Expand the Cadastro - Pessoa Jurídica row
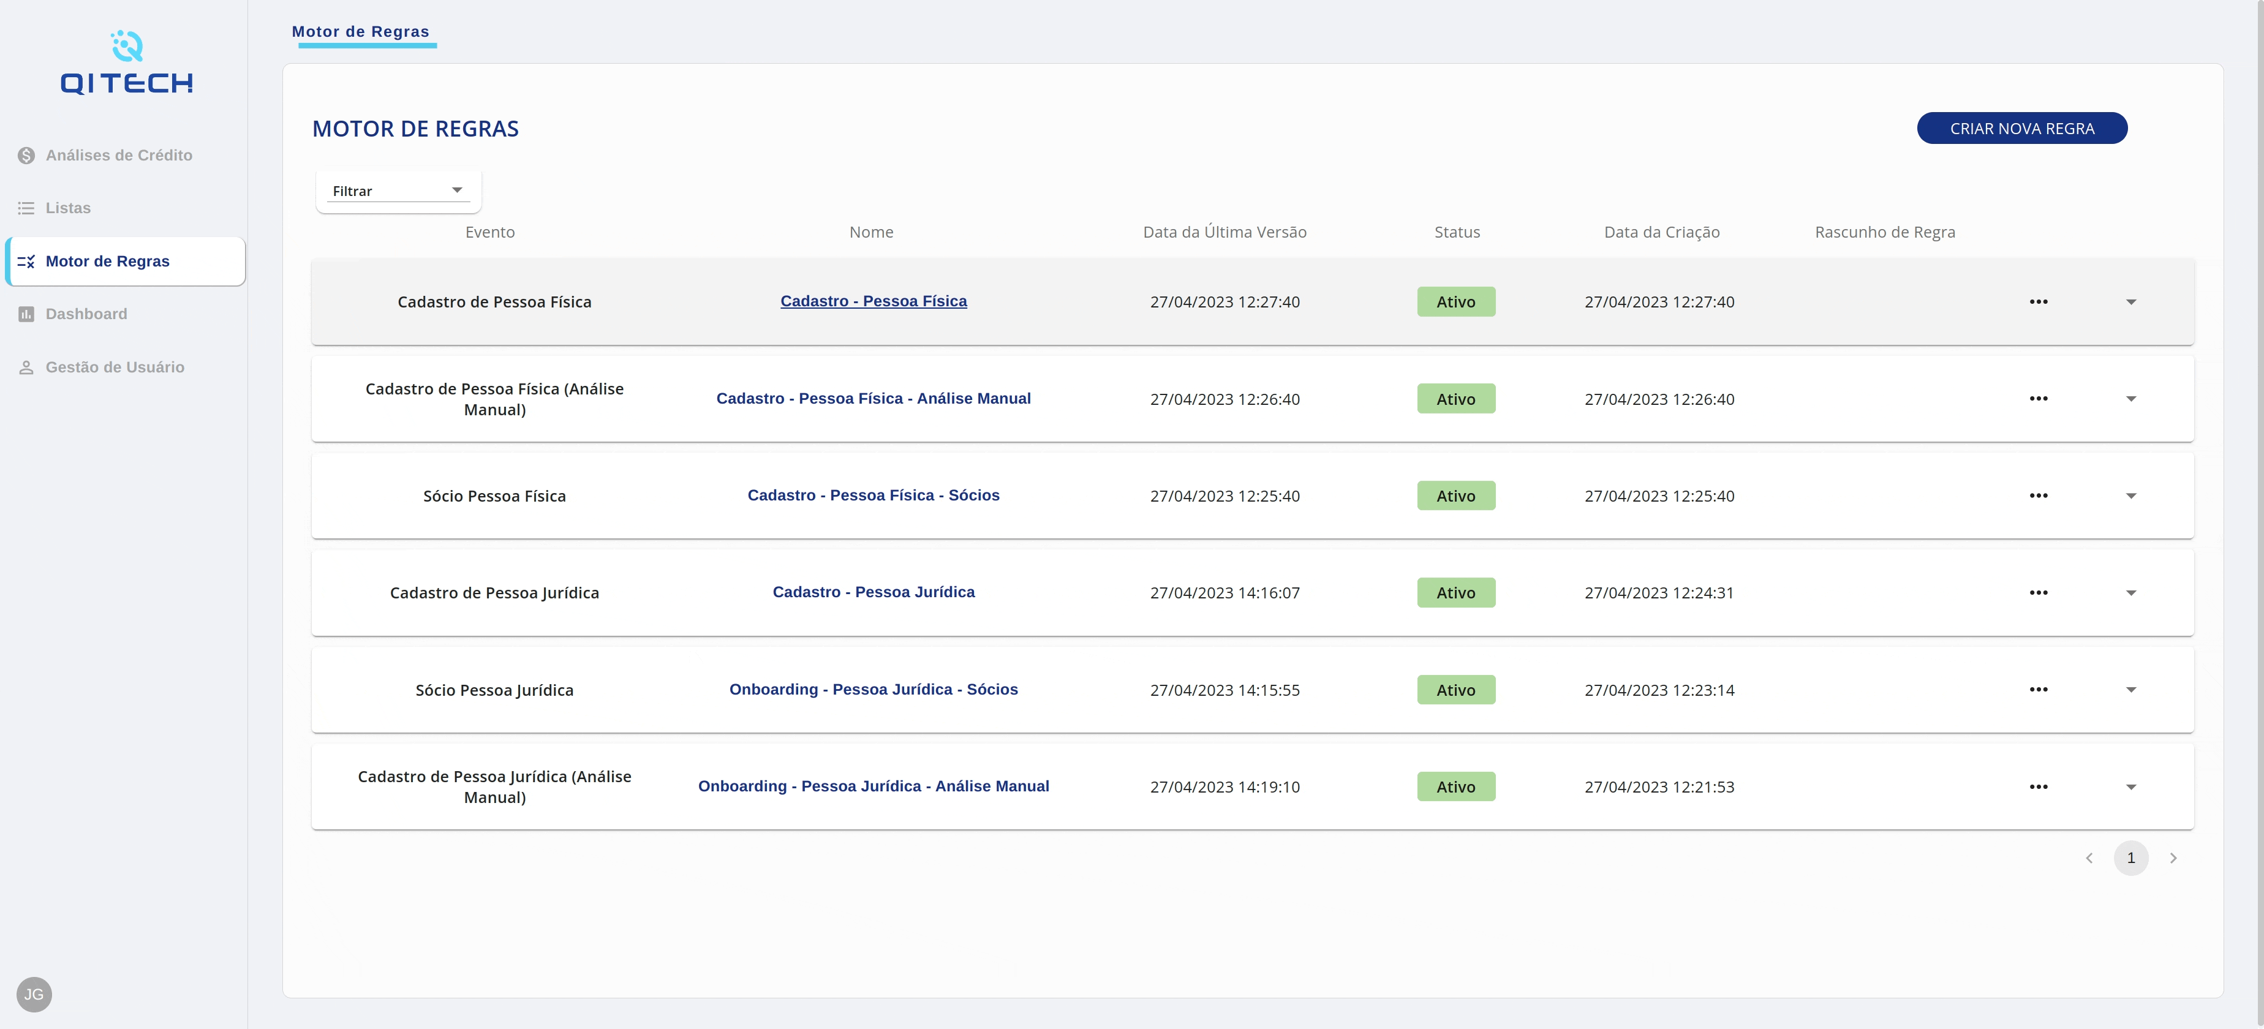The height and width of the screenshot is (1029, 2264). click(x=2131, y=593)
